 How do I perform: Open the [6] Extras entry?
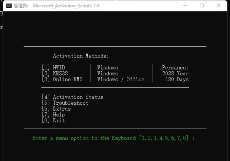coord(56,109)
